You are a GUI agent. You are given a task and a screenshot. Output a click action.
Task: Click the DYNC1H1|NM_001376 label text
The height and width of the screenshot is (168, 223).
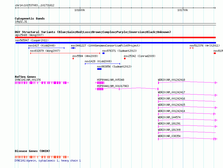click(x=28, y=80)
